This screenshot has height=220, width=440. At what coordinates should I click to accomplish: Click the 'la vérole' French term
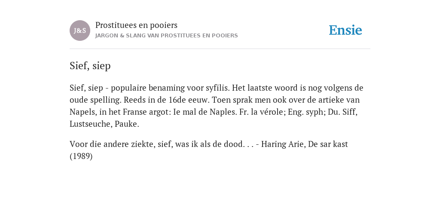(x=267, y=112)
